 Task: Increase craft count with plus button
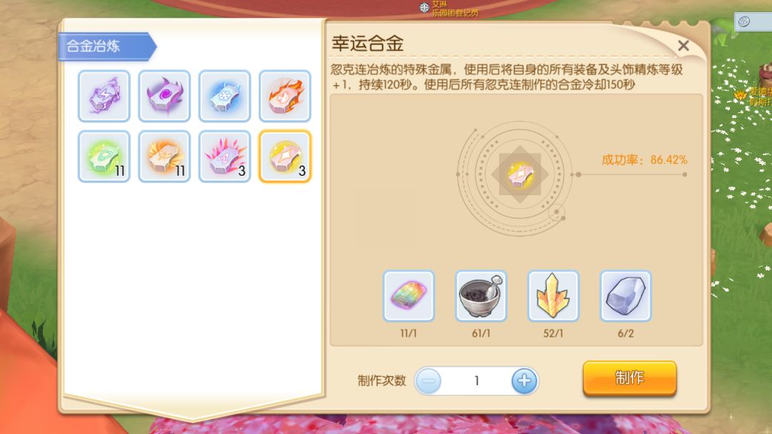tap(524, 381)
